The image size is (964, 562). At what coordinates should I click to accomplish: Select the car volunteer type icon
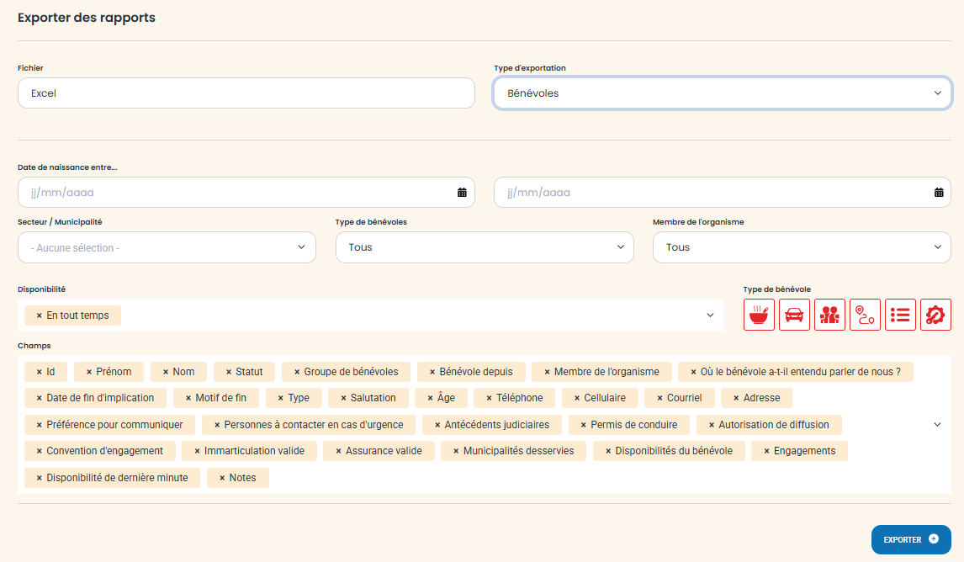(794, 315)
